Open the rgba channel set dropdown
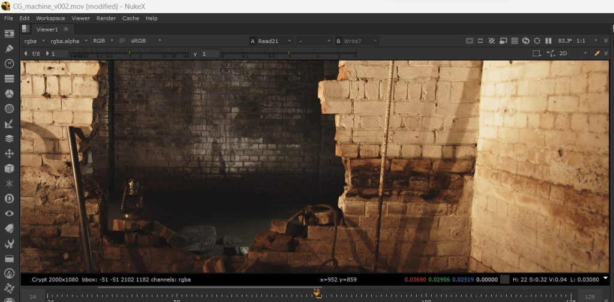Screen dimensions: 614x302 34,41
